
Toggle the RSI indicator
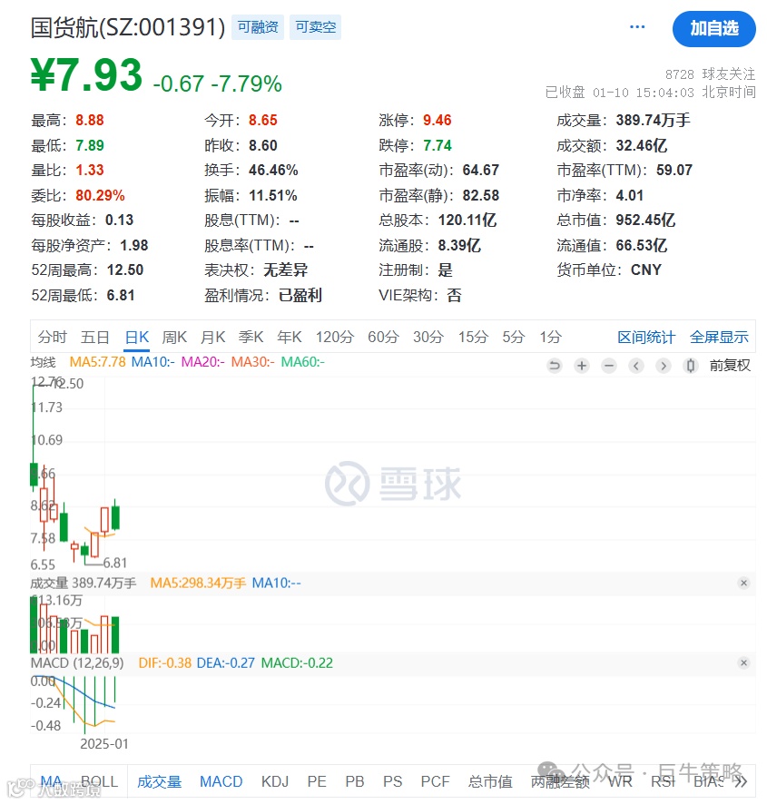[663, 781]
